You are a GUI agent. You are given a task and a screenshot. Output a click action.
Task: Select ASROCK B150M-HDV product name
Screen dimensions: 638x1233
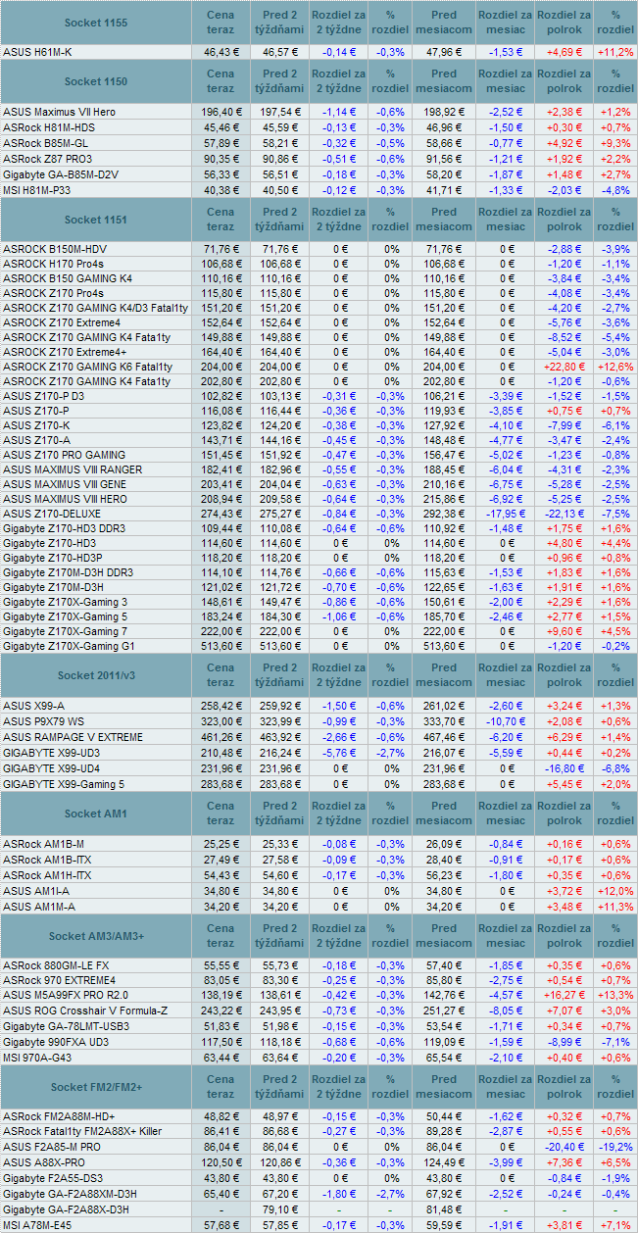click(55, 249)
